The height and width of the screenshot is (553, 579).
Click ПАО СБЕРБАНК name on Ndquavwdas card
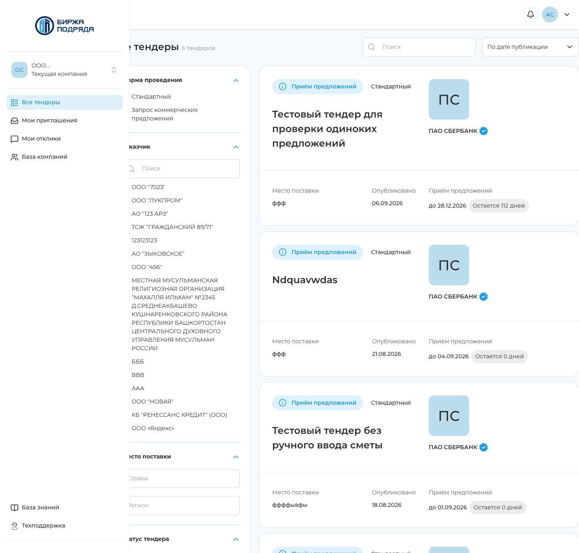pos(453,297)
